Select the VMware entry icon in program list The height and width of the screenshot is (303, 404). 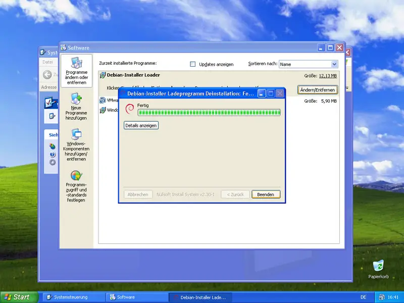[103, 100]
